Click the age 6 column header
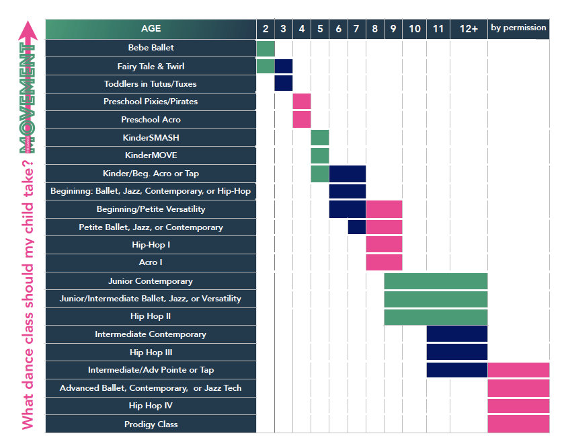The image size is (564, 444). pyautogui.click(x=339, y=29)
